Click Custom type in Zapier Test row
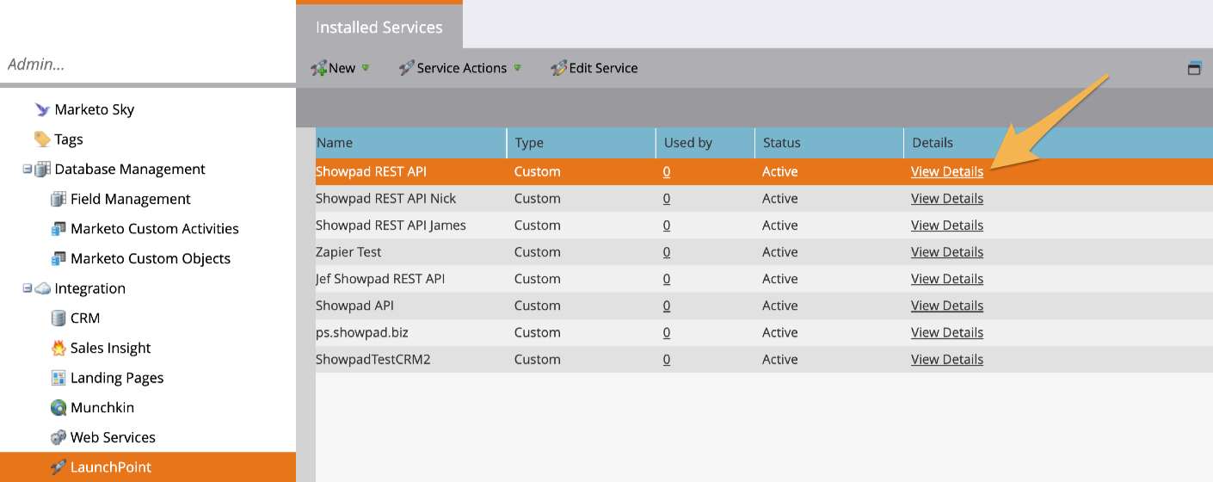The width and height of the screenshot is (1213, 482). pos(538,251)
